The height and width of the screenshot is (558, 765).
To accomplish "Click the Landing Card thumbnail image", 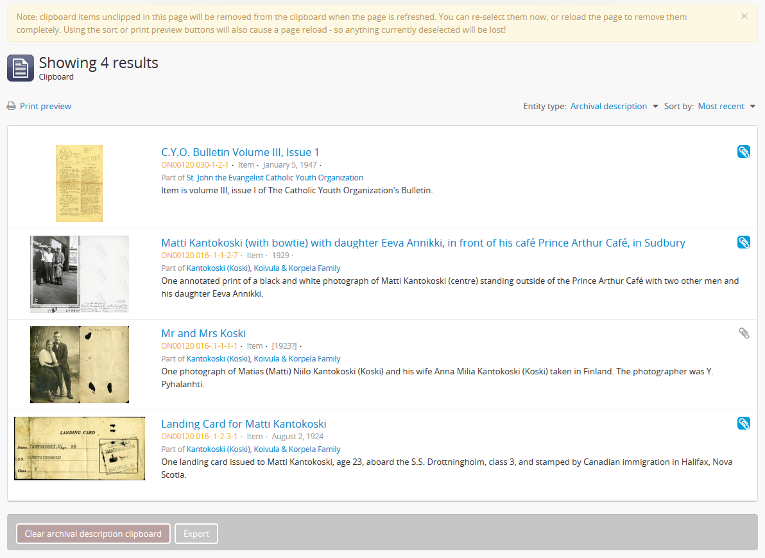I will pyautogui.click(x=80, y=449).
